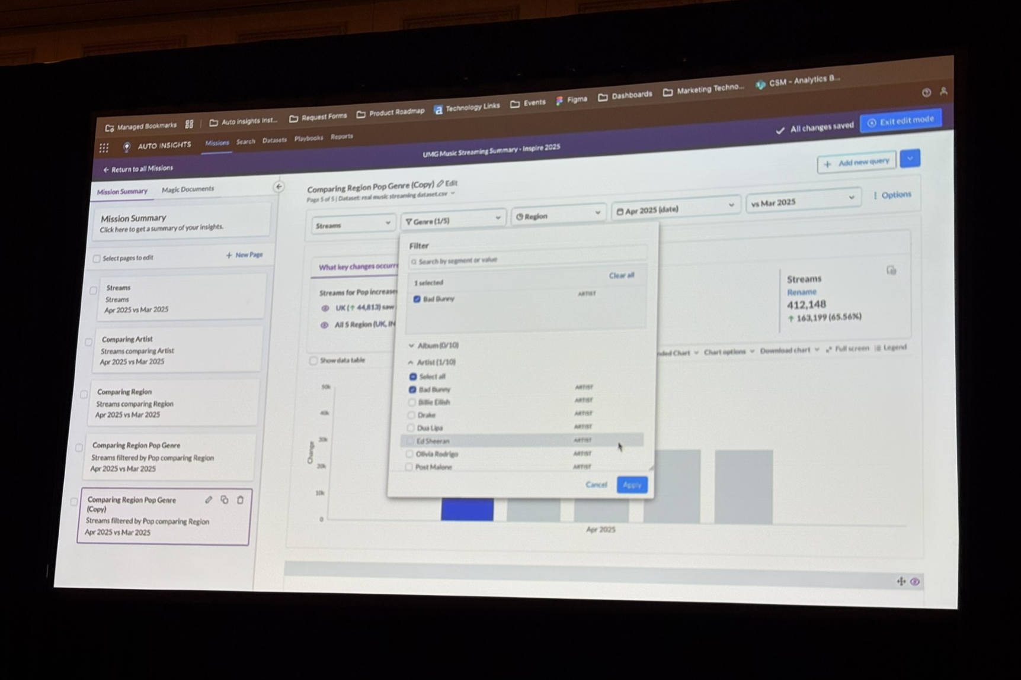Click the copy icon in the Streams card

tap(891, 270)
